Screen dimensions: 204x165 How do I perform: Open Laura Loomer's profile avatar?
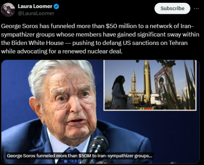pos(8,10)
